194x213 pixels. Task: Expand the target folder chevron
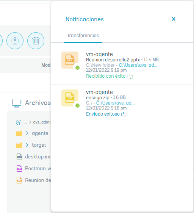coord(27,145)
